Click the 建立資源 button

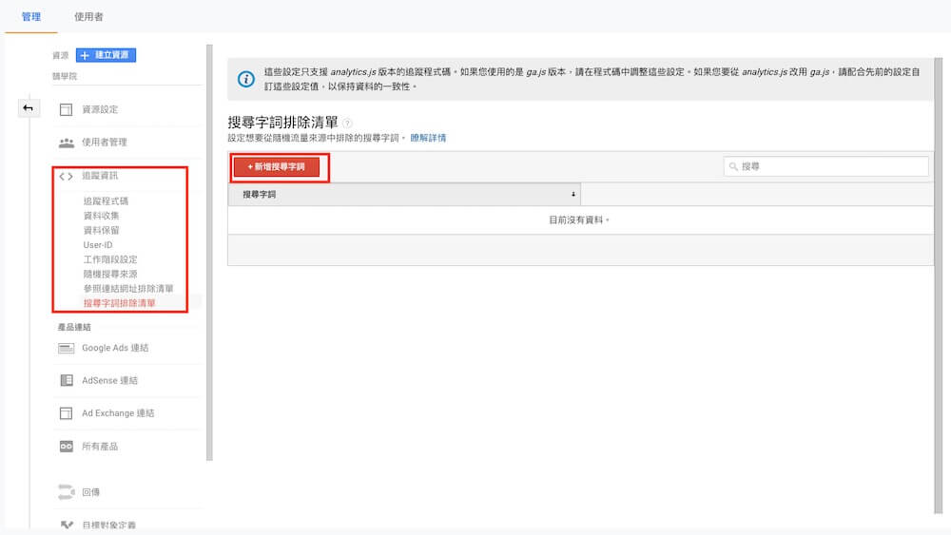tap(106, 55)
